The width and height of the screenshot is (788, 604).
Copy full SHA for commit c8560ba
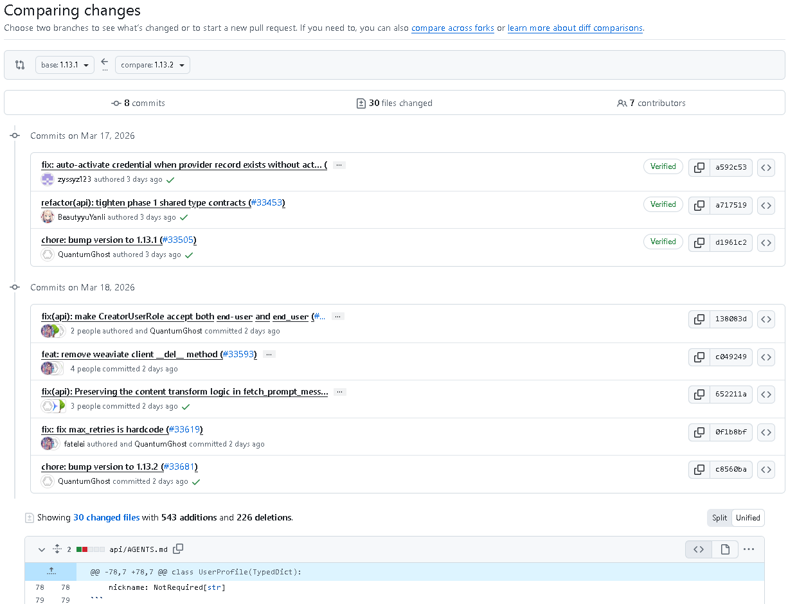tap(699, 470)
